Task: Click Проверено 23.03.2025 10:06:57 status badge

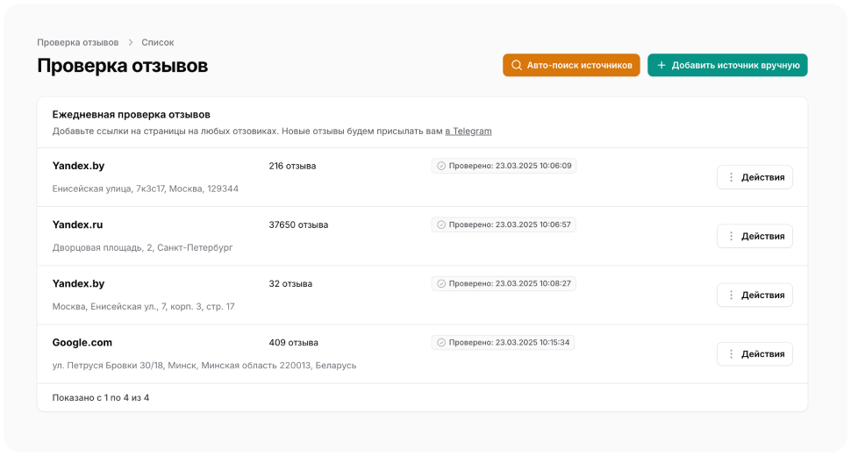Action: 504,224
